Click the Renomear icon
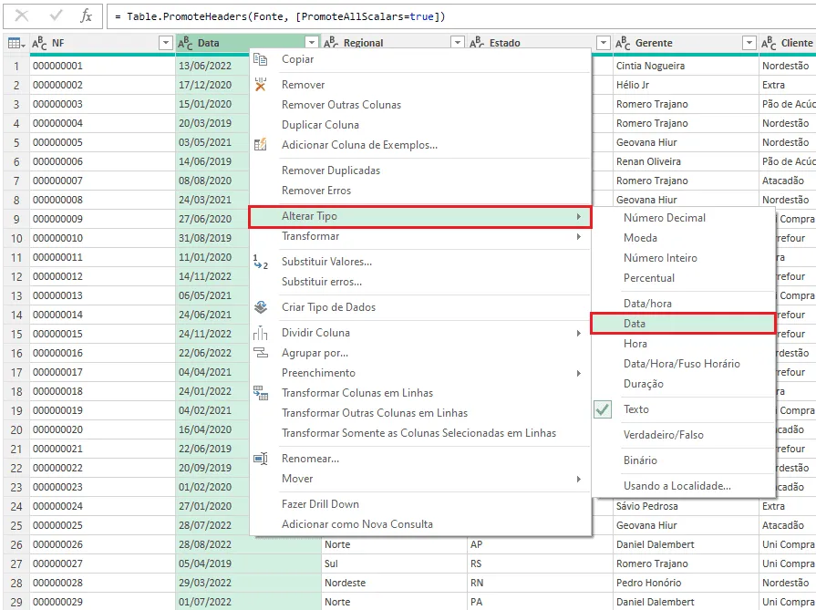 [260, 459]
